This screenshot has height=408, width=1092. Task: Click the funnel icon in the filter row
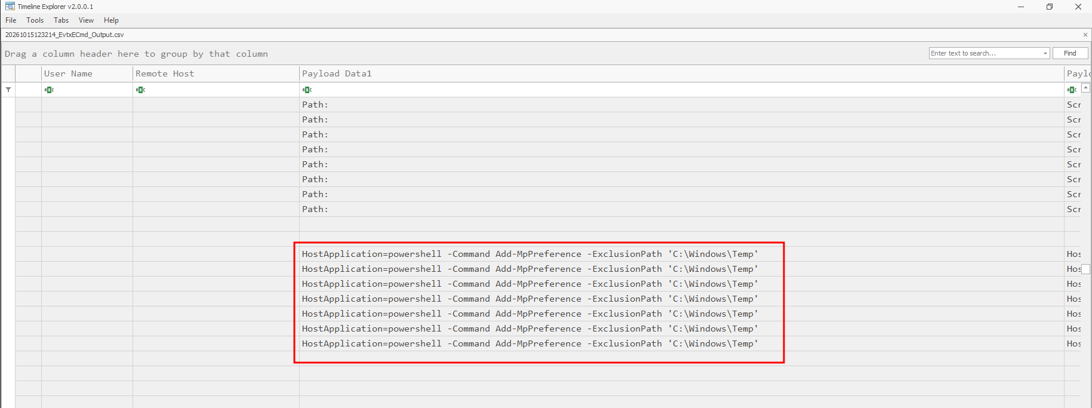click(x=8, y=90)
